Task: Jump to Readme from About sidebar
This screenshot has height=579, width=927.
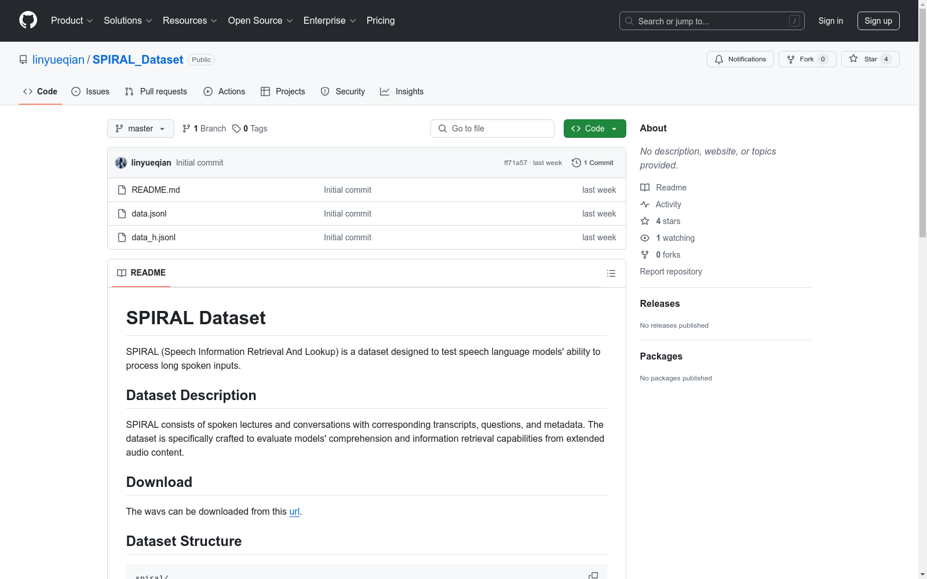Action: click(663, 188)
